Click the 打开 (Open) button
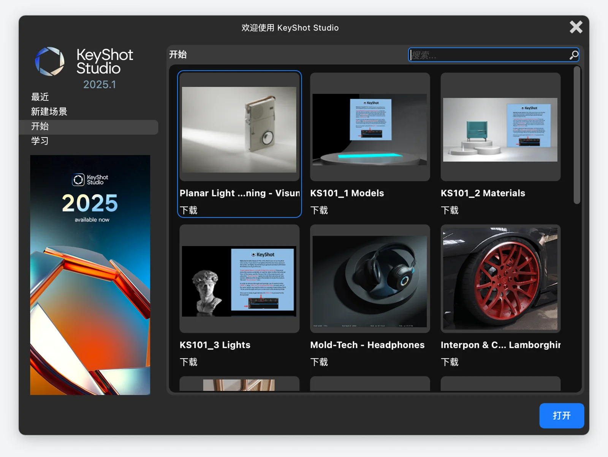 (x=561, y=416)
